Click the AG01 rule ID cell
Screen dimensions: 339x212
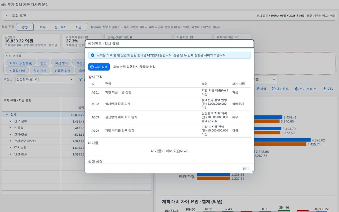(95, 92)
